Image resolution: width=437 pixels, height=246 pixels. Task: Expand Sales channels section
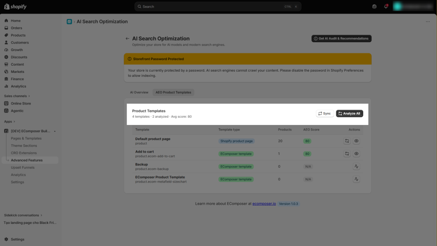click(17, 96)
